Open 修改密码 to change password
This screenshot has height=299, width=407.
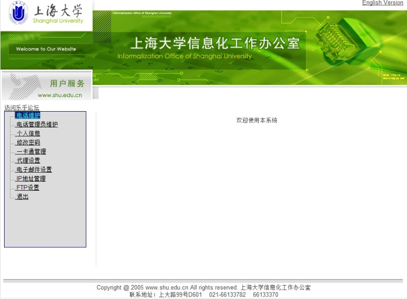pyautogui.click(x=28, y=143)
